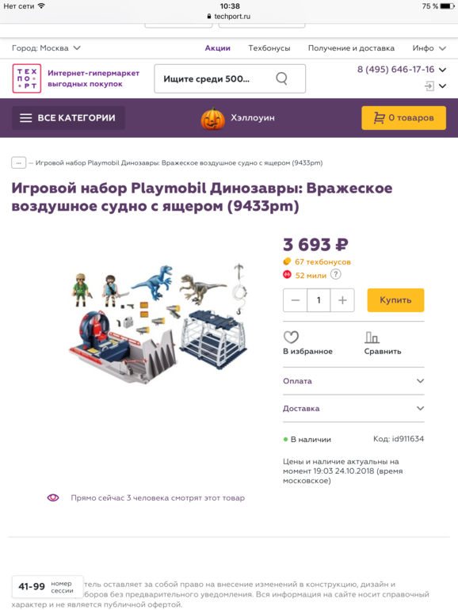Image resolution: width=458 pixels, height=610 pixels.
Task: Expand the Оплата section
Action: tap(353, 381)
